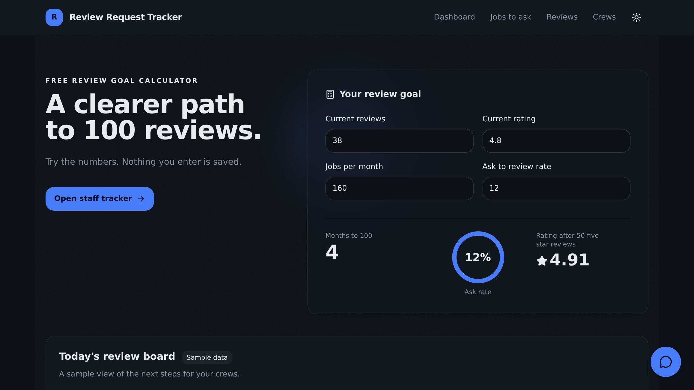The height and width of the screenshot is (390, 694).
Task: Click the 4.91 projected rating value
Action: click(x=569, y=260)
